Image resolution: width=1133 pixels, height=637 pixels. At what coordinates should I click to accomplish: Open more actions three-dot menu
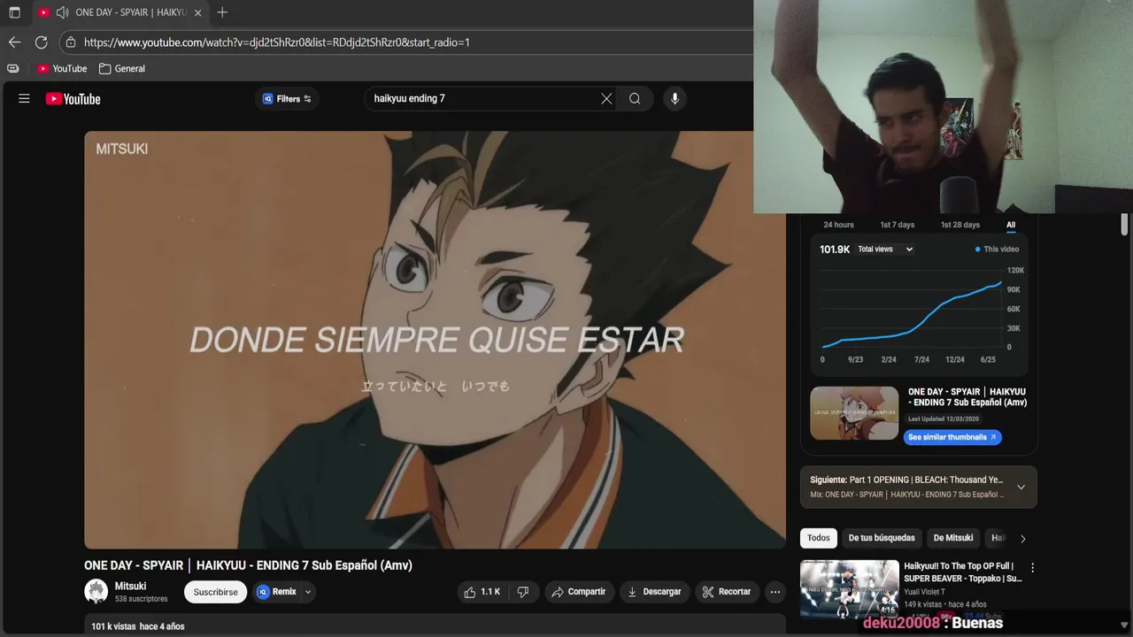coord(775,592)
